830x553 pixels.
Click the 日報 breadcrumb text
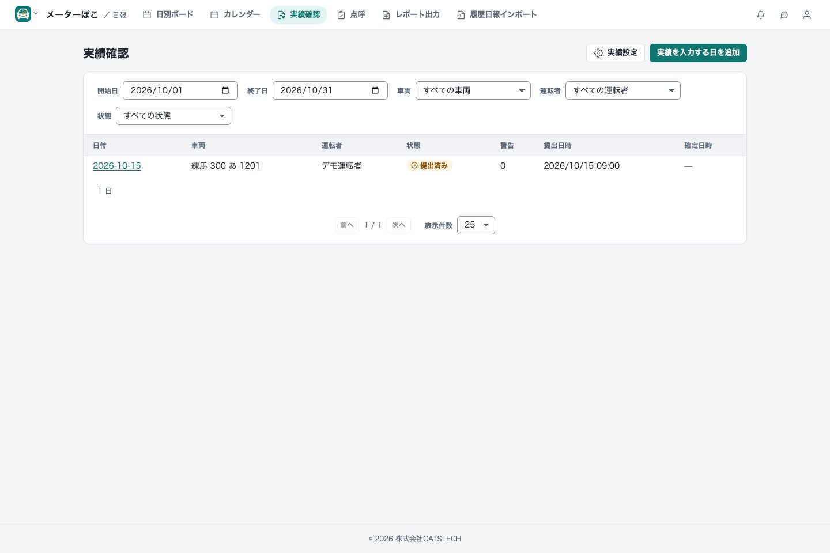[119, 16]
